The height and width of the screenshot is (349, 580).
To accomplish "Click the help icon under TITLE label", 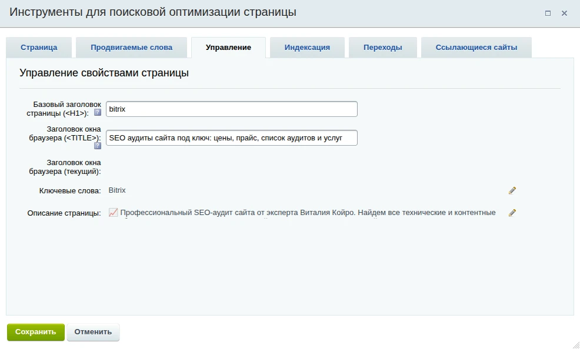I will coord(98,146).
